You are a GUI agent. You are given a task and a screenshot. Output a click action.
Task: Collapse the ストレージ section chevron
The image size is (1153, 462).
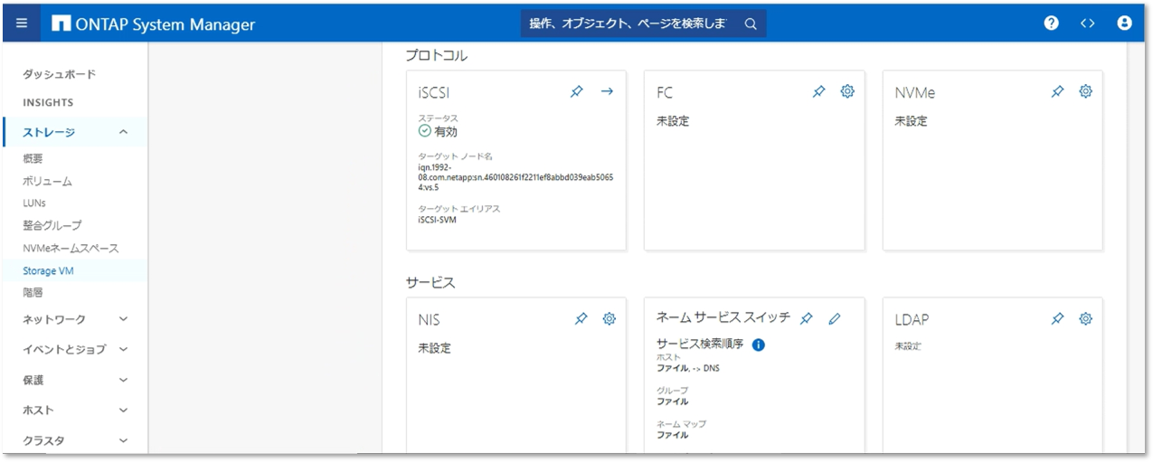click(x=124, y=133)
